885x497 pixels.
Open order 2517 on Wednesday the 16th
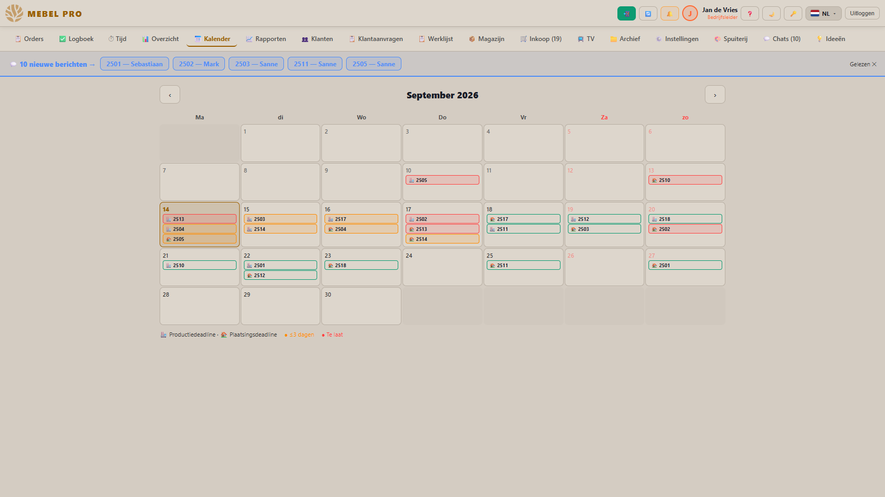coord(361,219)
